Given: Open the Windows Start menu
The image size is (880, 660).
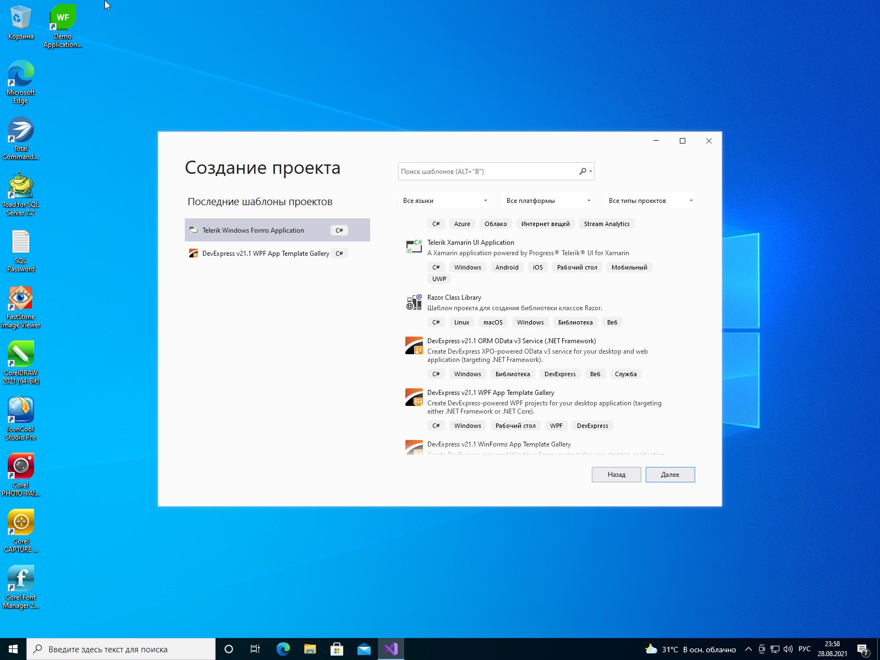Looking at the screenshot, I should 13,649.
